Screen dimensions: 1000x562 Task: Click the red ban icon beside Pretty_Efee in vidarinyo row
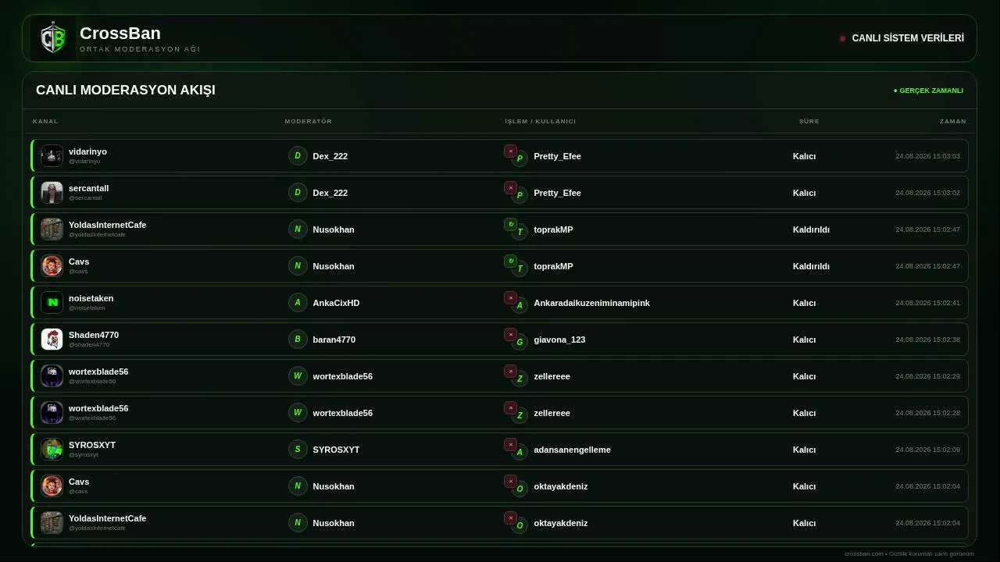[510, 151]
